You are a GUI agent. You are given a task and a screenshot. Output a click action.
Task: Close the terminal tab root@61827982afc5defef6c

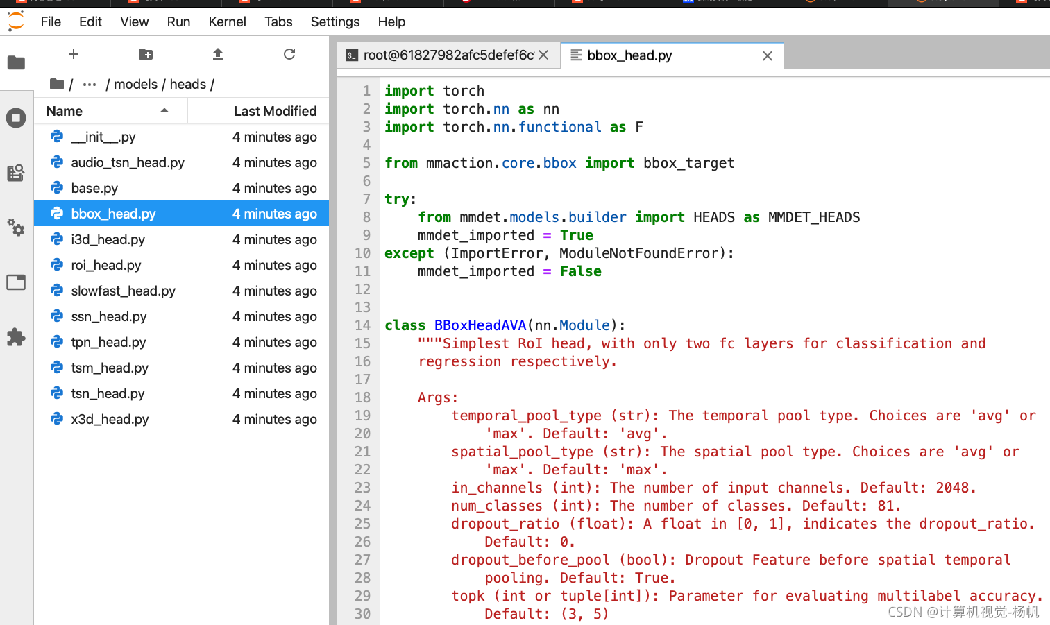[x=543, y=55]
